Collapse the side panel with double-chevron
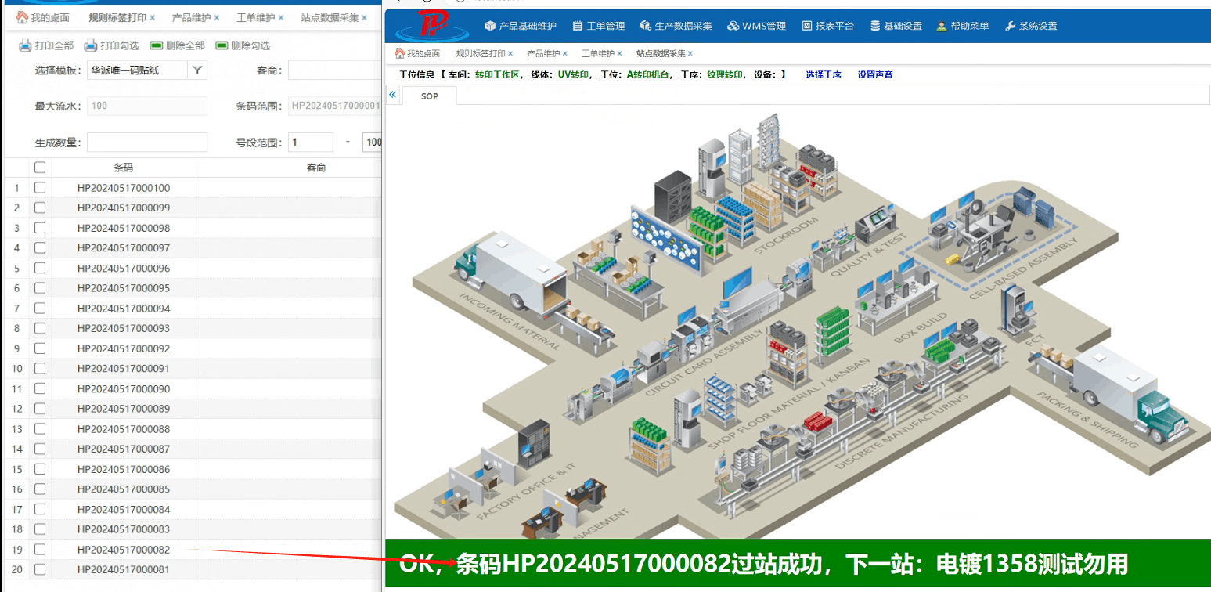 (x=393, y=95)
